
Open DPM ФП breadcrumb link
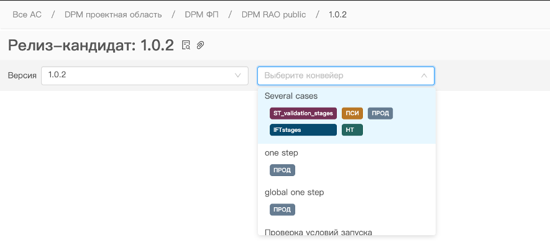tap(202, 15)
